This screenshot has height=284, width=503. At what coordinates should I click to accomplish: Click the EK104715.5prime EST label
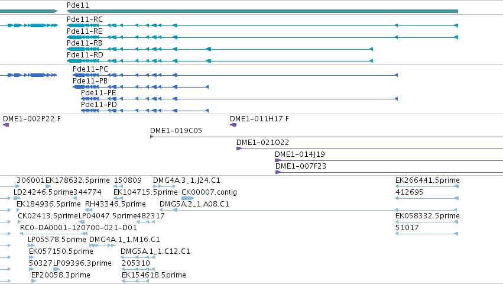(x=145, y=192)
